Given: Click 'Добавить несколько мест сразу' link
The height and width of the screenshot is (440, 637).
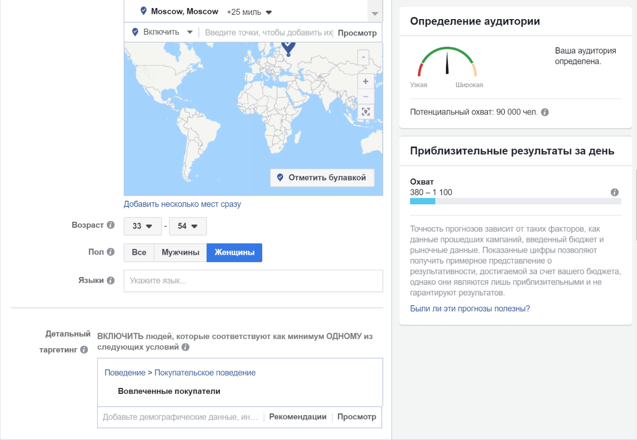Looking at the screenshot, I should point(182,204).
